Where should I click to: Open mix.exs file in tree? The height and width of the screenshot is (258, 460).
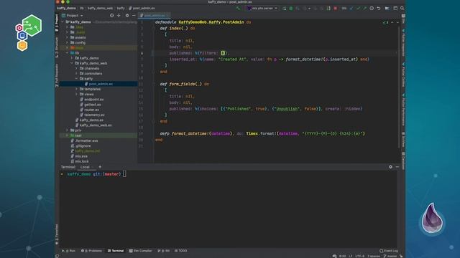pyautogui.click(x=79, y=156)
